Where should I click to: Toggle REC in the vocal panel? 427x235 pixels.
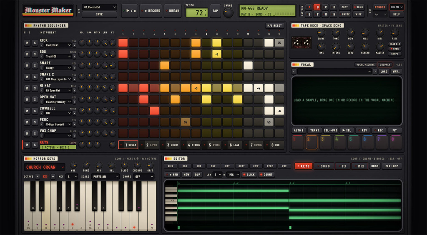pos(379,131)
